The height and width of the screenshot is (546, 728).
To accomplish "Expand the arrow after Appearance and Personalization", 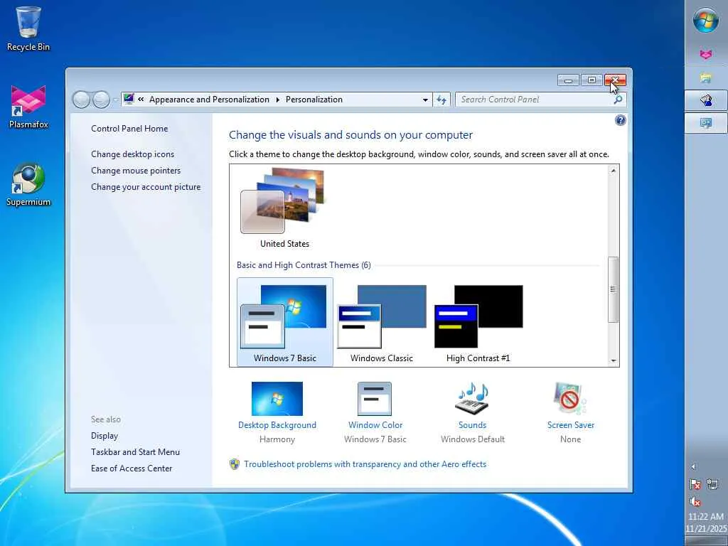I will point(278,100).
